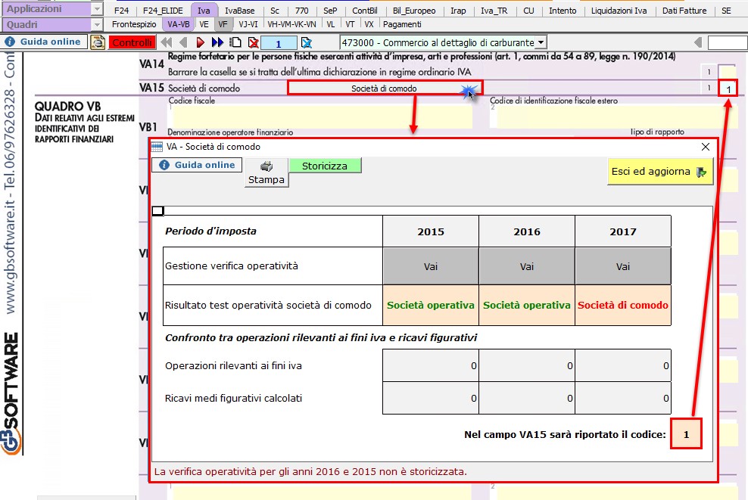The image size is (748, 500).
Task: Open the ContBil tab
Action: click(365, 11)
